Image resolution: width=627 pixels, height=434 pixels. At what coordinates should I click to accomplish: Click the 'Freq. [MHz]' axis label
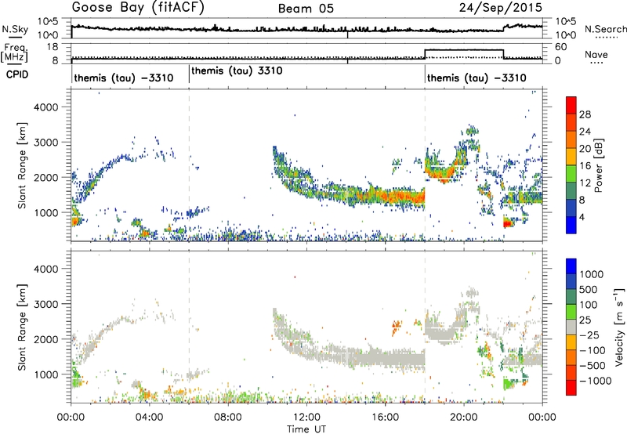pyautogui.click(x=15, y=53)
